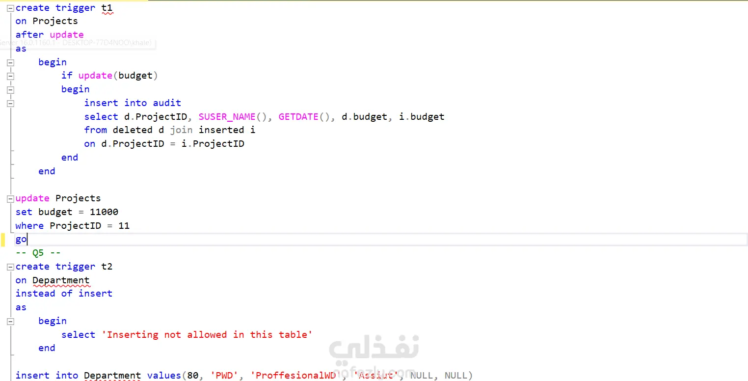This screenshot has width=748, height=381.
Task: Collapse the insert into audit statement
Action: coord(10,104)
